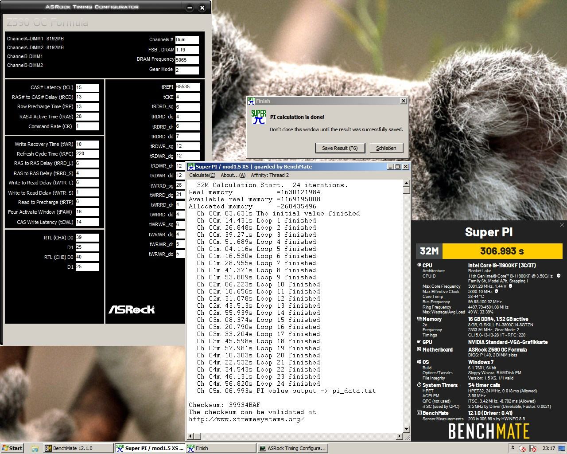
Task: Click the Refresh Cycle Time (tRFC) field
Action: pyautogui.click(x=87, y=154)
